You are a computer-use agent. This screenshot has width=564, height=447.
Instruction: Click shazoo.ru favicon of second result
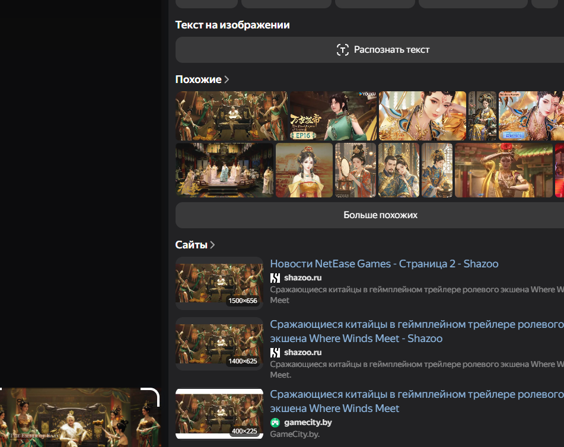(x=275, y=353)
